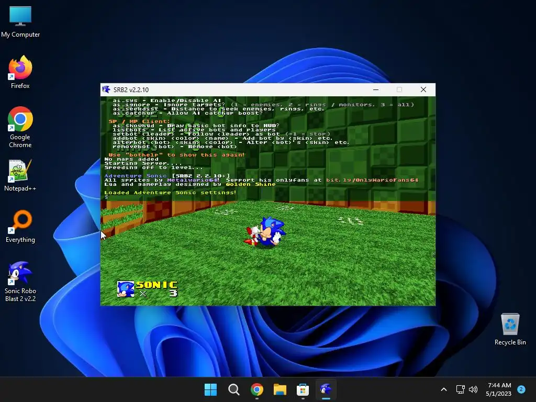Open the Google Chrome desktop shortcut
Image resolution: width=536 pixels, height=402 pixels.
tap(20, 127)
